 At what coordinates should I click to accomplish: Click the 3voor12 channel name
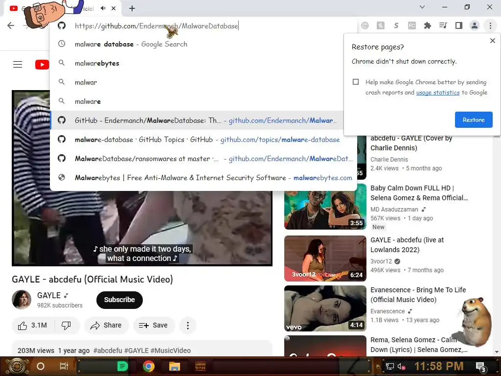point(381,261)
